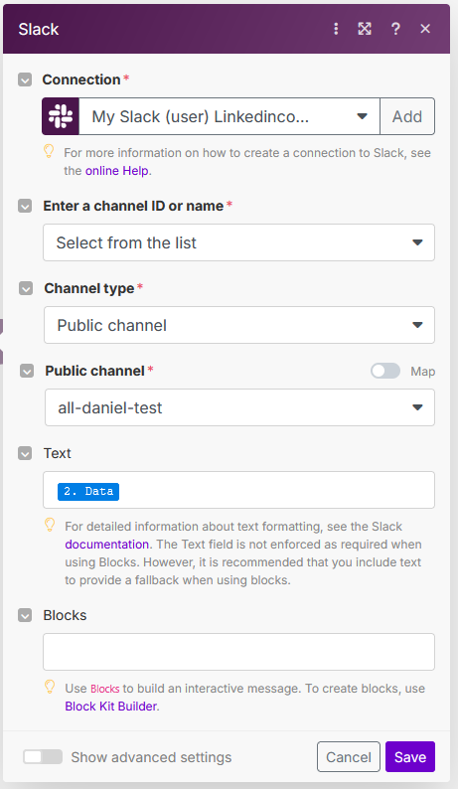Select the 2. Data mapped pill

[x=88, y=491]
